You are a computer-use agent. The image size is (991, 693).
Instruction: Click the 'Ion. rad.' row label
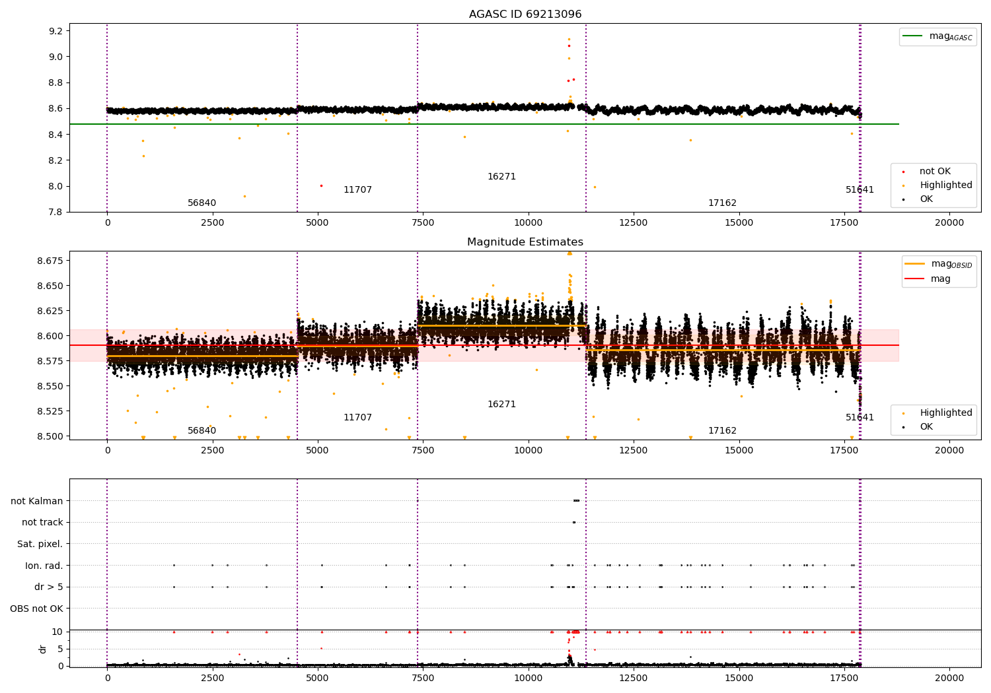[x=44, y=566]
